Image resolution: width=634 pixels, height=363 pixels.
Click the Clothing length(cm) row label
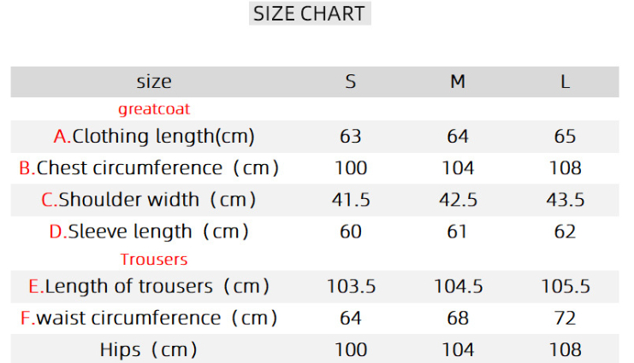[x=154, y=136]
